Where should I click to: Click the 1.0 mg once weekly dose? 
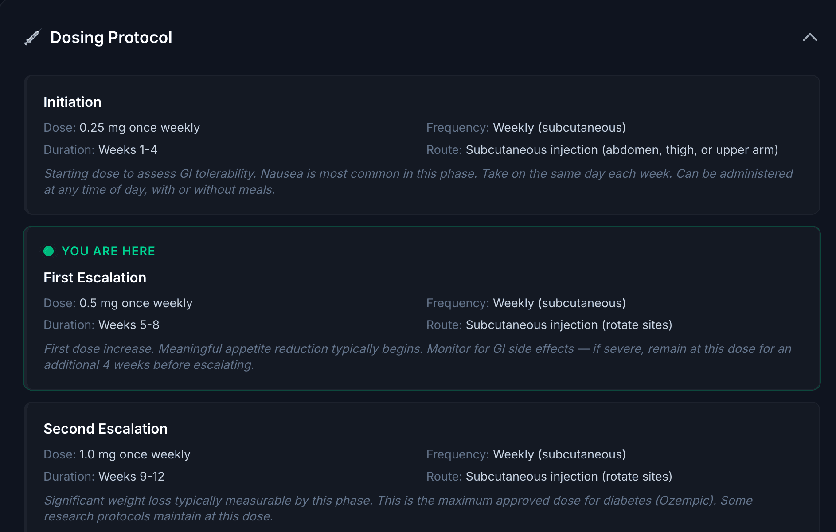coord(135,454)
